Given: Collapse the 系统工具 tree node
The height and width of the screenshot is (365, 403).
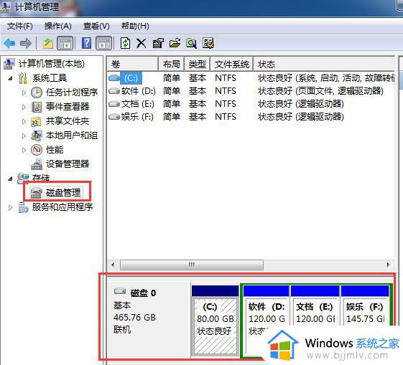Looking at the screenshot, I should tap(10, 78).
